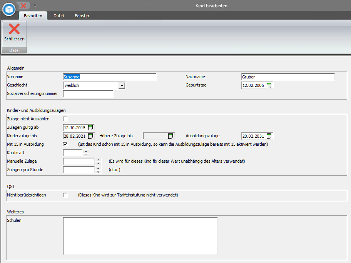Increase Zulagen pro Stunde with up arrow
Image resolution: width=351 pixels, height=263 pixels.
click(x=98, y=168)
